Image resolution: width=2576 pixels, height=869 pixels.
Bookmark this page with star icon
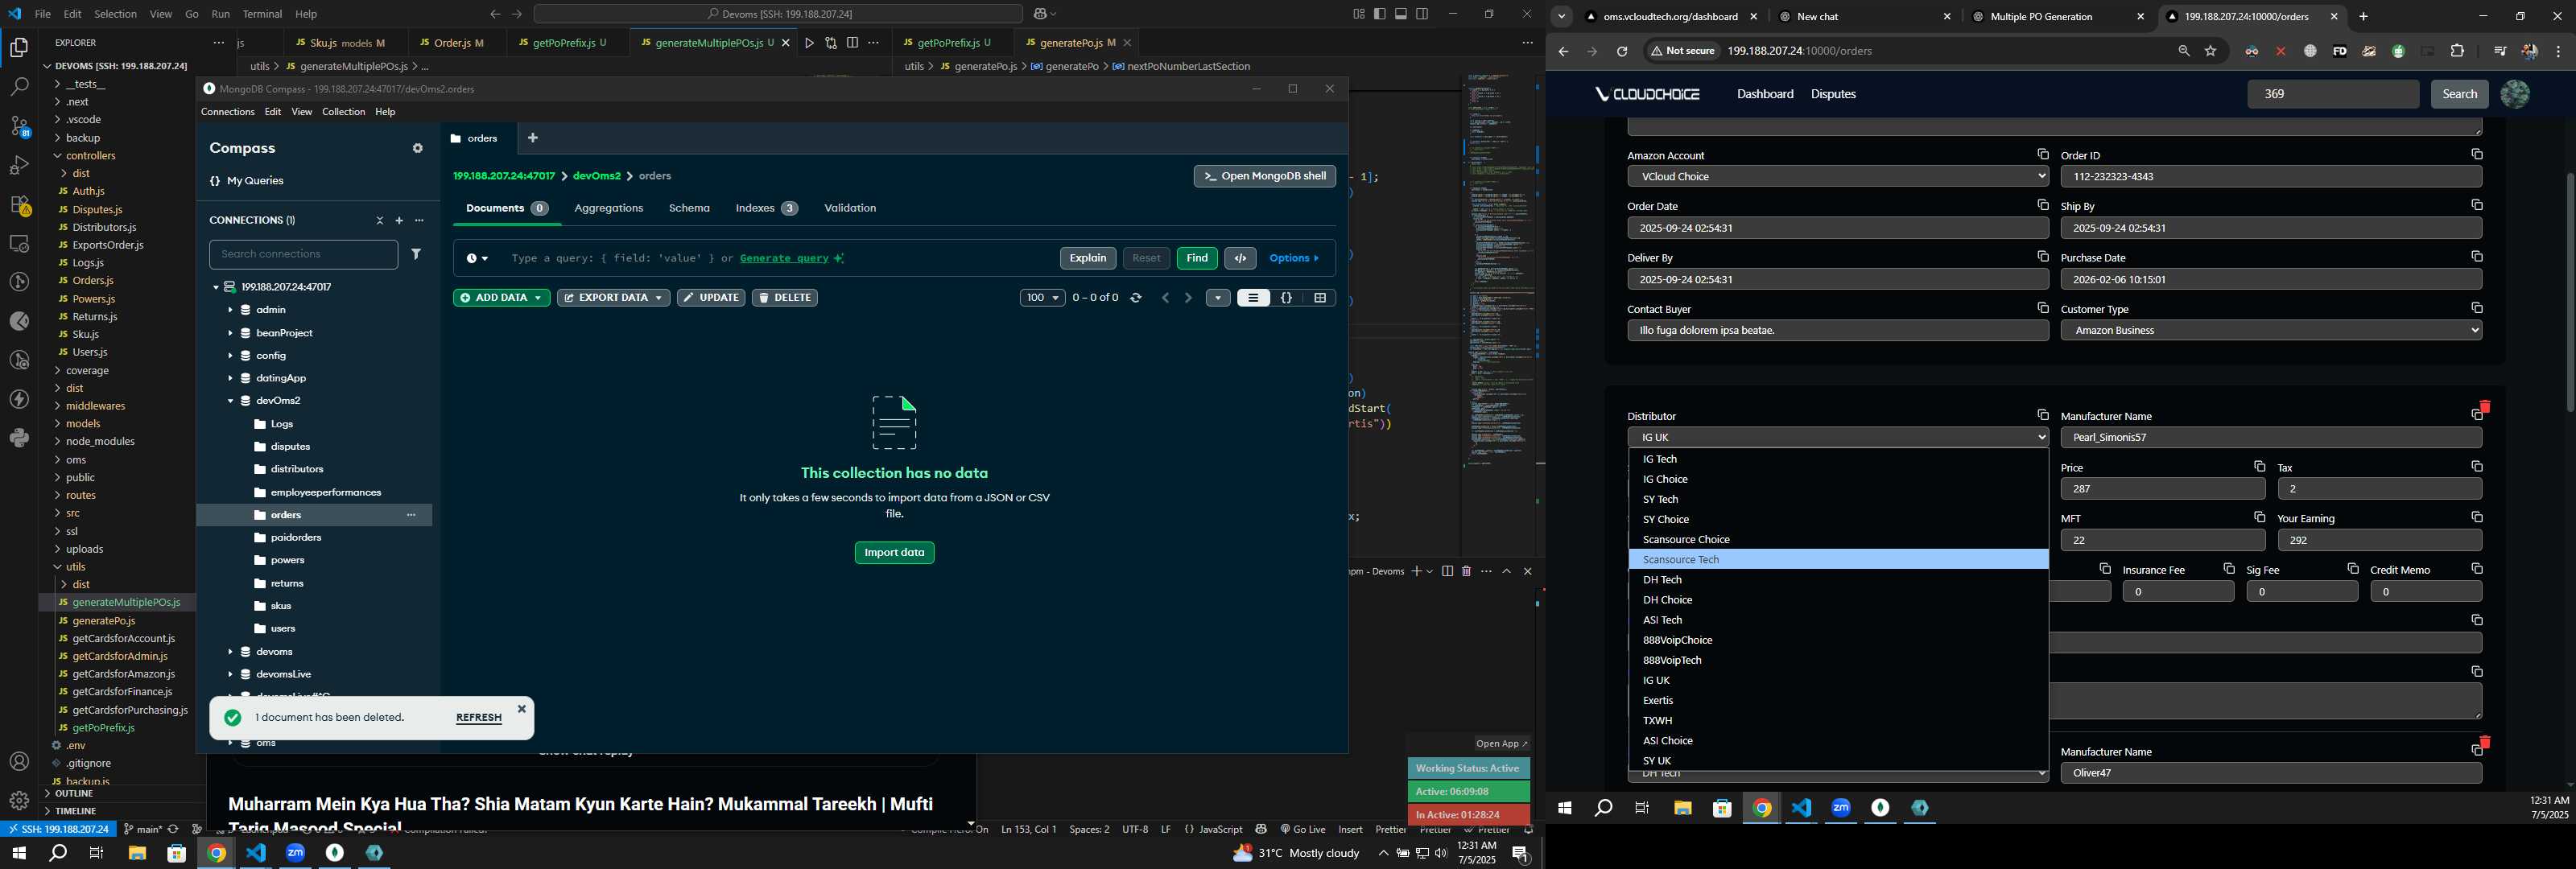(2211, 52)
